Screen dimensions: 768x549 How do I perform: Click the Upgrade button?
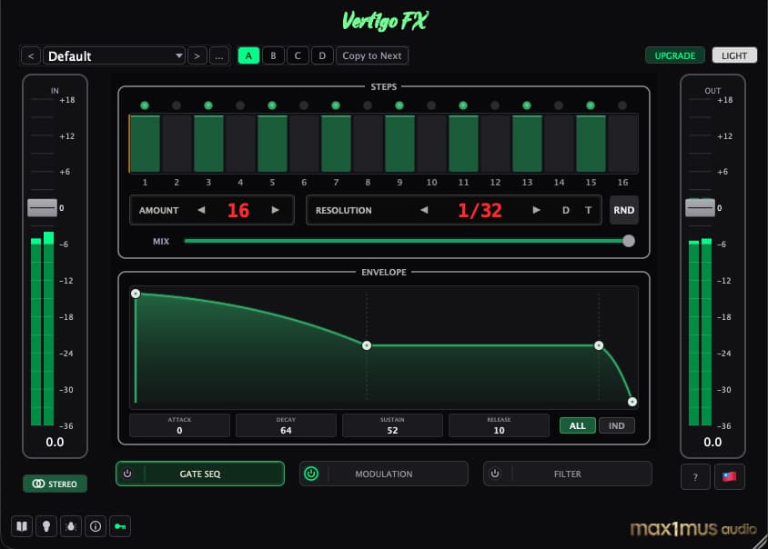tap(675, 55)
